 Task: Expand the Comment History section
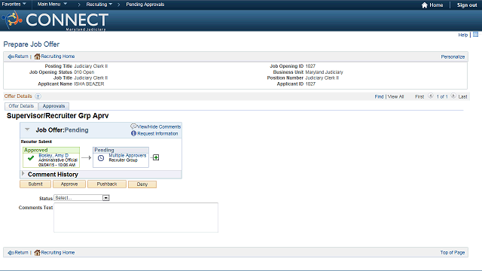coord(23,174)
